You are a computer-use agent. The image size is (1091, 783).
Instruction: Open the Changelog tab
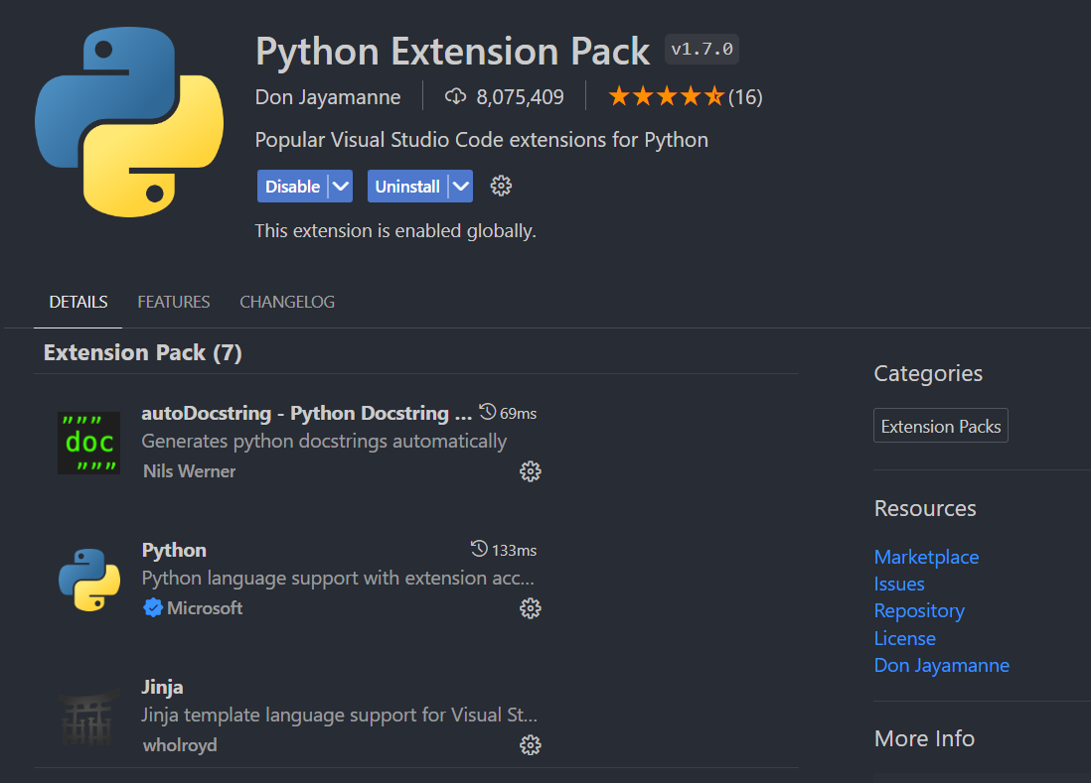click(x=287, y=302)
